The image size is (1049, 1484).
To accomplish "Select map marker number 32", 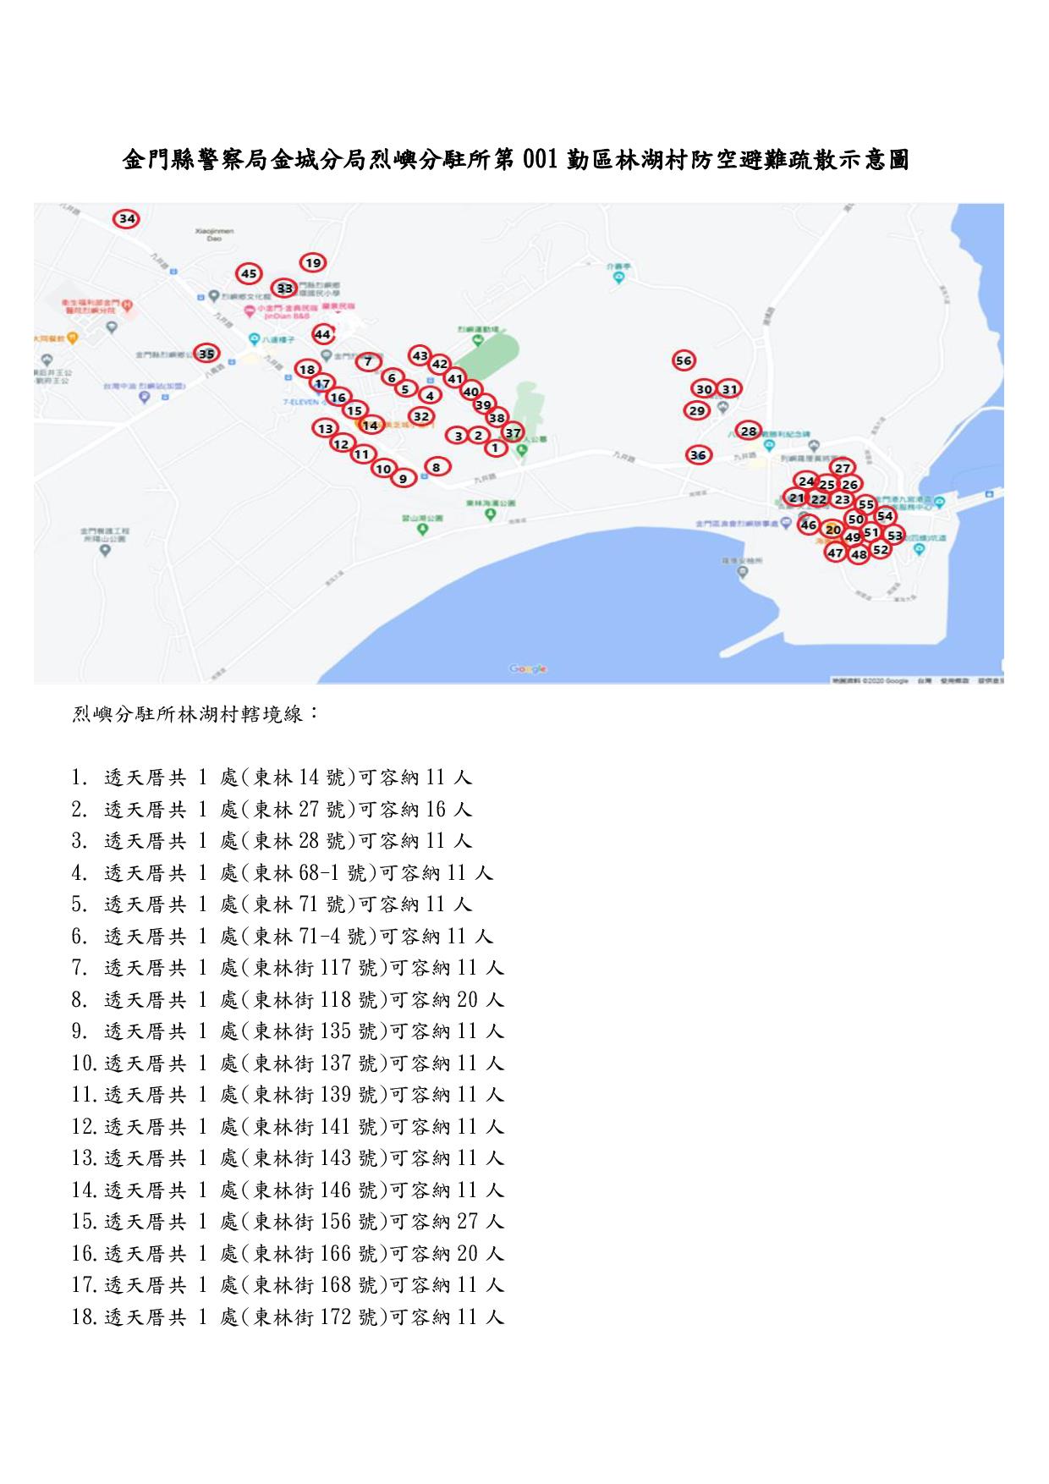I will click(421, 415).
